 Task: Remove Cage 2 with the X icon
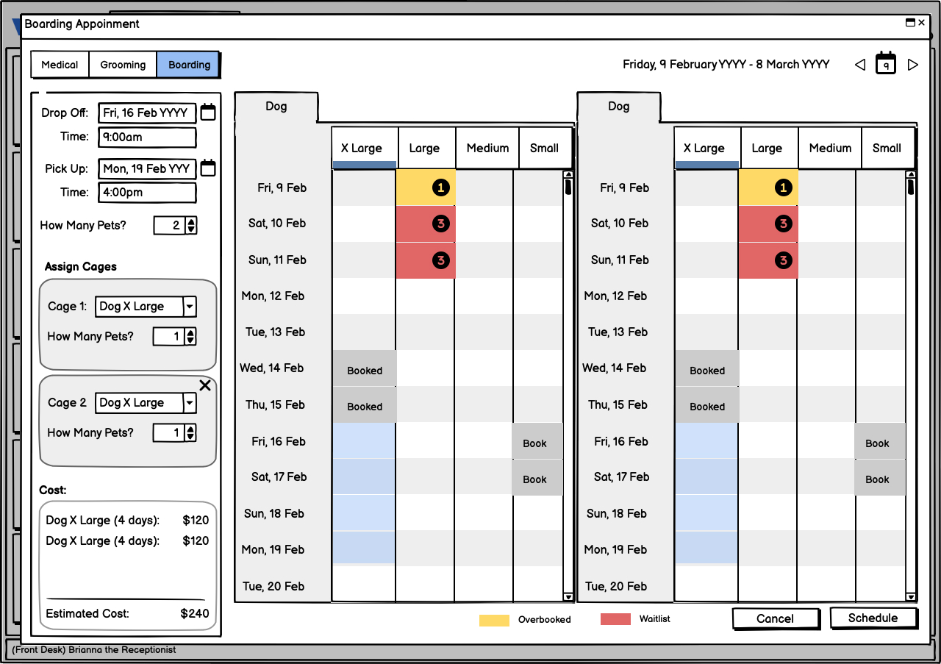(205, 385)
